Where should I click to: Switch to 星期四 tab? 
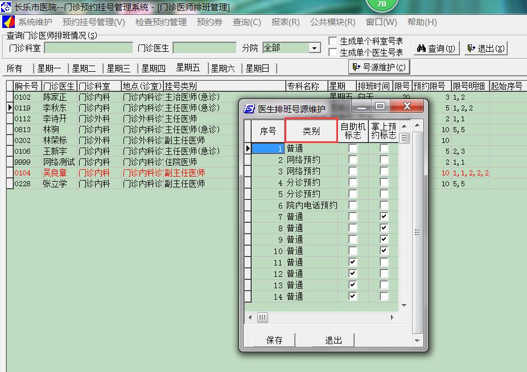click(x=154, y=68)
